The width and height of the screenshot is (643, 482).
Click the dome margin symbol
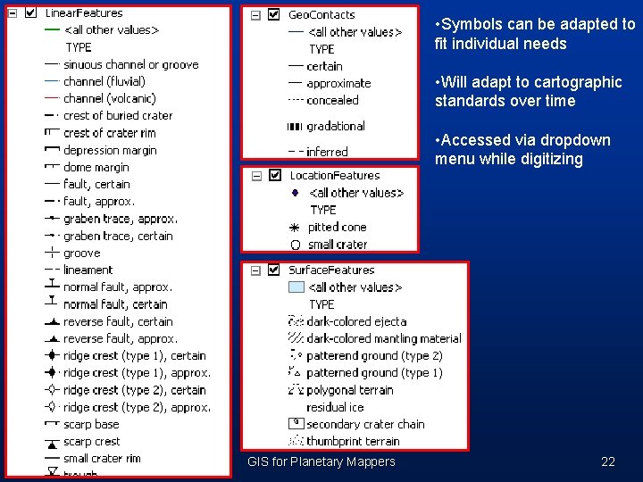pyautogui.click(x=52, y=166)
